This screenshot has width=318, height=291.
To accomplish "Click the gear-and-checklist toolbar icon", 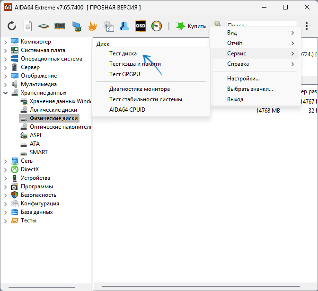I will tap(108, 26).
